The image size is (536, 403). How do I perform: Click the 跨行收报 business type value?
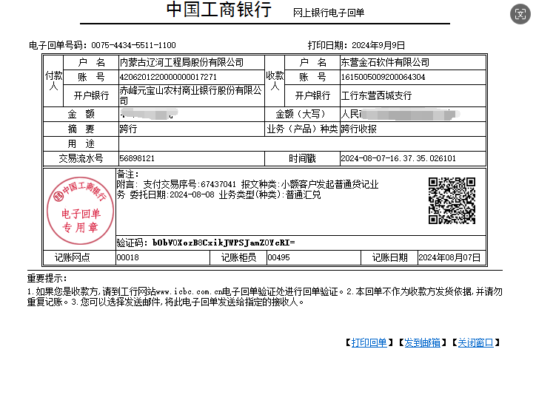tap(358, 129)
